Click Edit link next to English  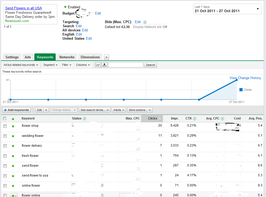79,34
